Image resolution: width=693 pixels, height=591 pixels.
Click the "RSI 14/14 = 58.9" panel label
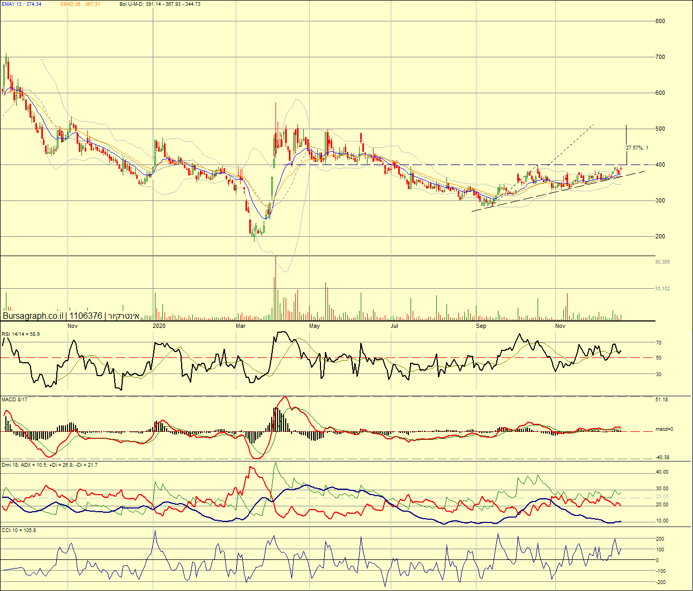[x=20, y=334]
